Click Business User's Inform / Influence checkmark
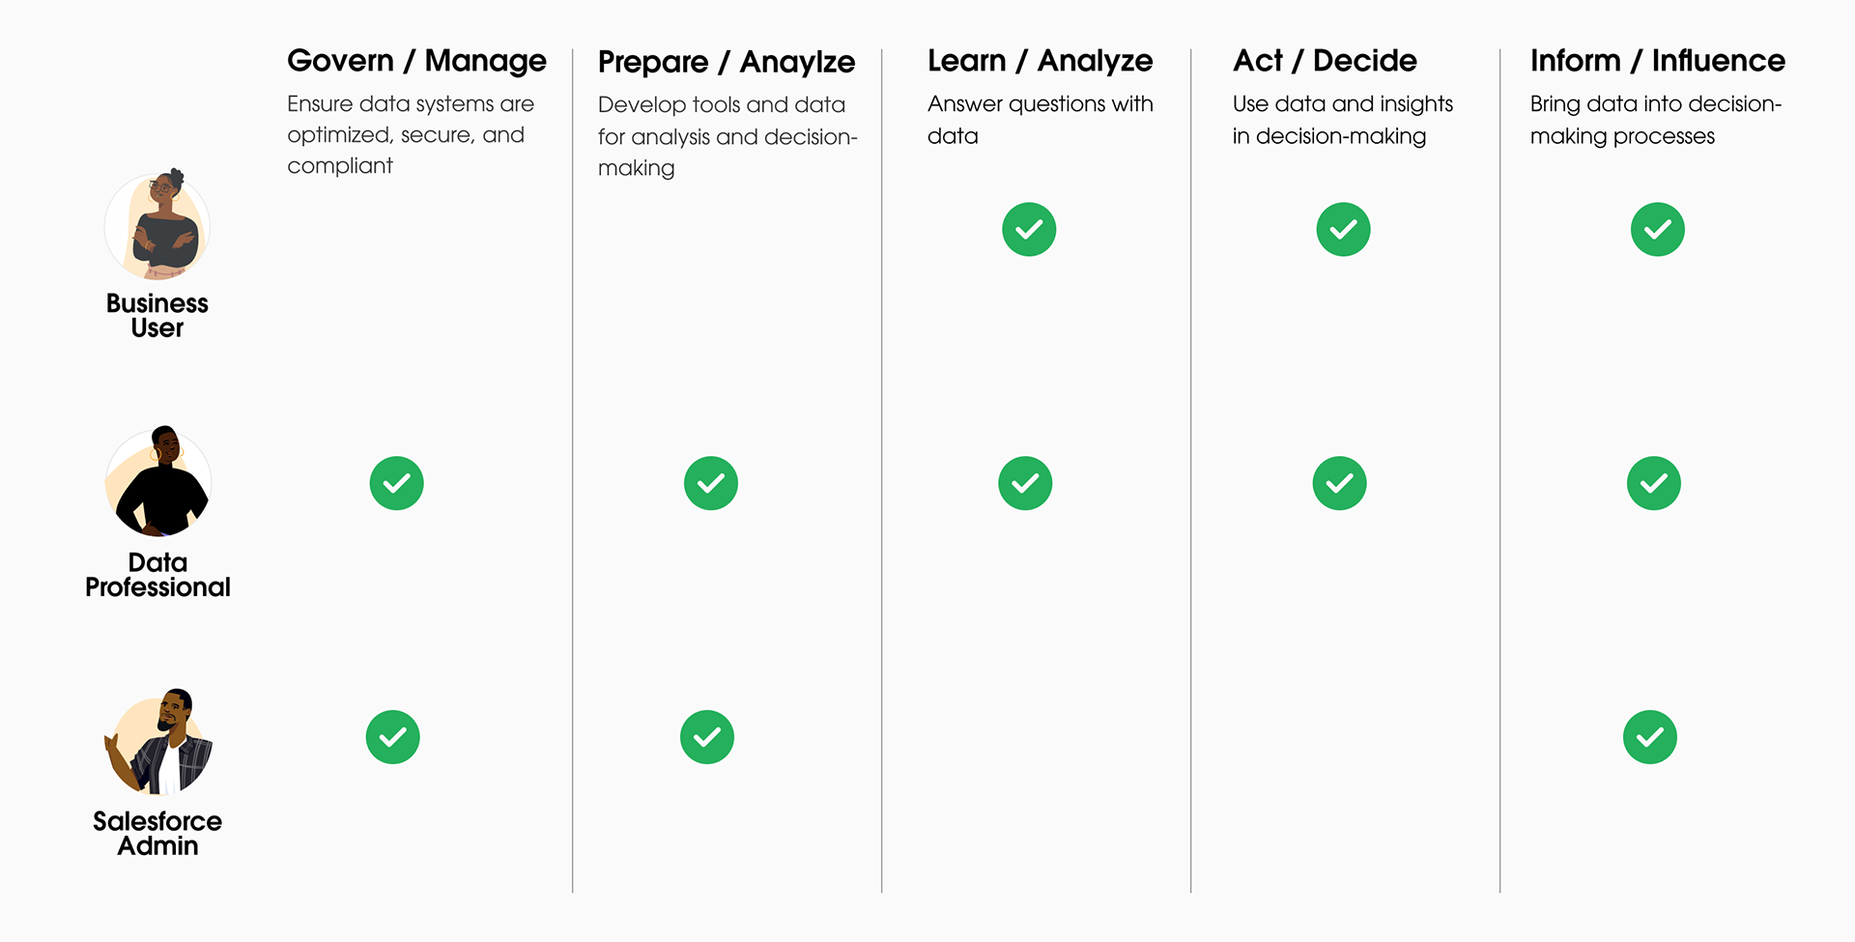The width and height of the screenshot is (1855, 942). (1657, 229)
